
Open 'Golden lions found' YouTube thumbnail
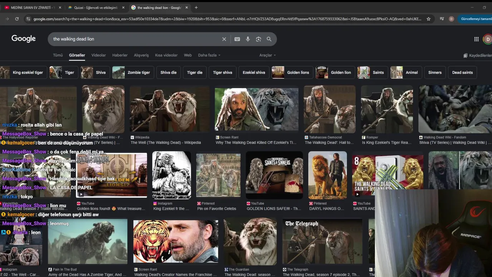click(x=111, y=175)
